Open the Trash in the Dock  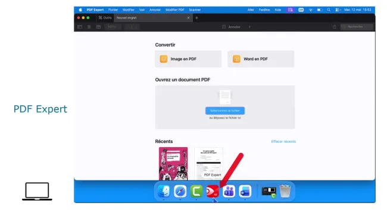[x=285, y=191]
